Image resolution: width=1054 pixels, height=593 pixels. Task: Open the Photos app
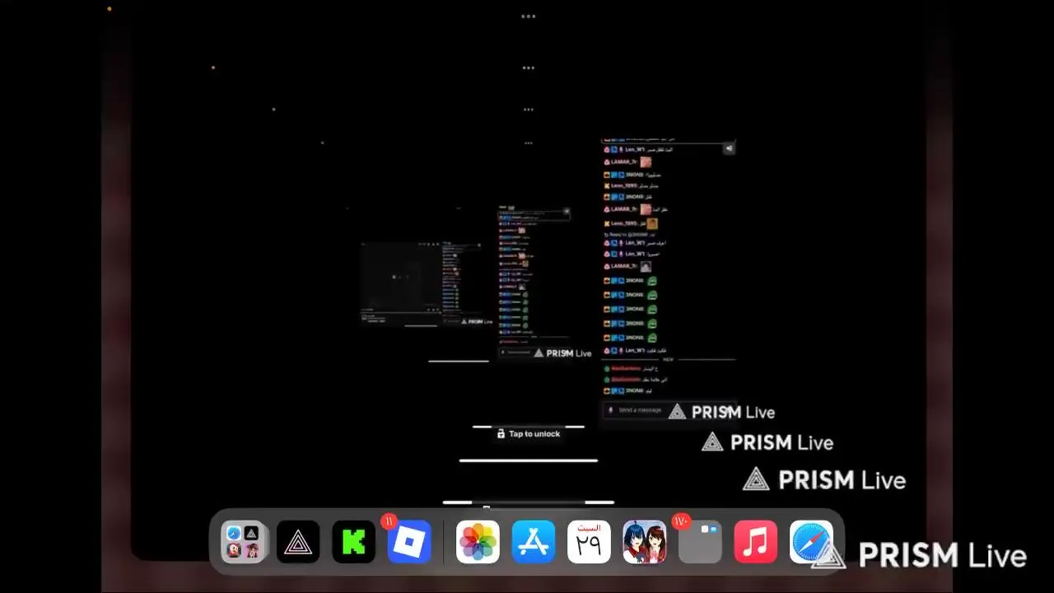(478, 542)
